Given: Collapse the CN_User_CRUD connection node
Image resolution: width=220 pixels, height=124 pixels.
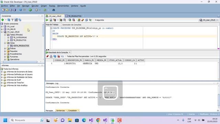Looking at the screenshot, I should tap(2, 32).
